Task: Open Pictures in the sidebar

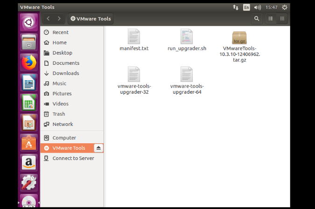Action: click(x=72, y=94)
